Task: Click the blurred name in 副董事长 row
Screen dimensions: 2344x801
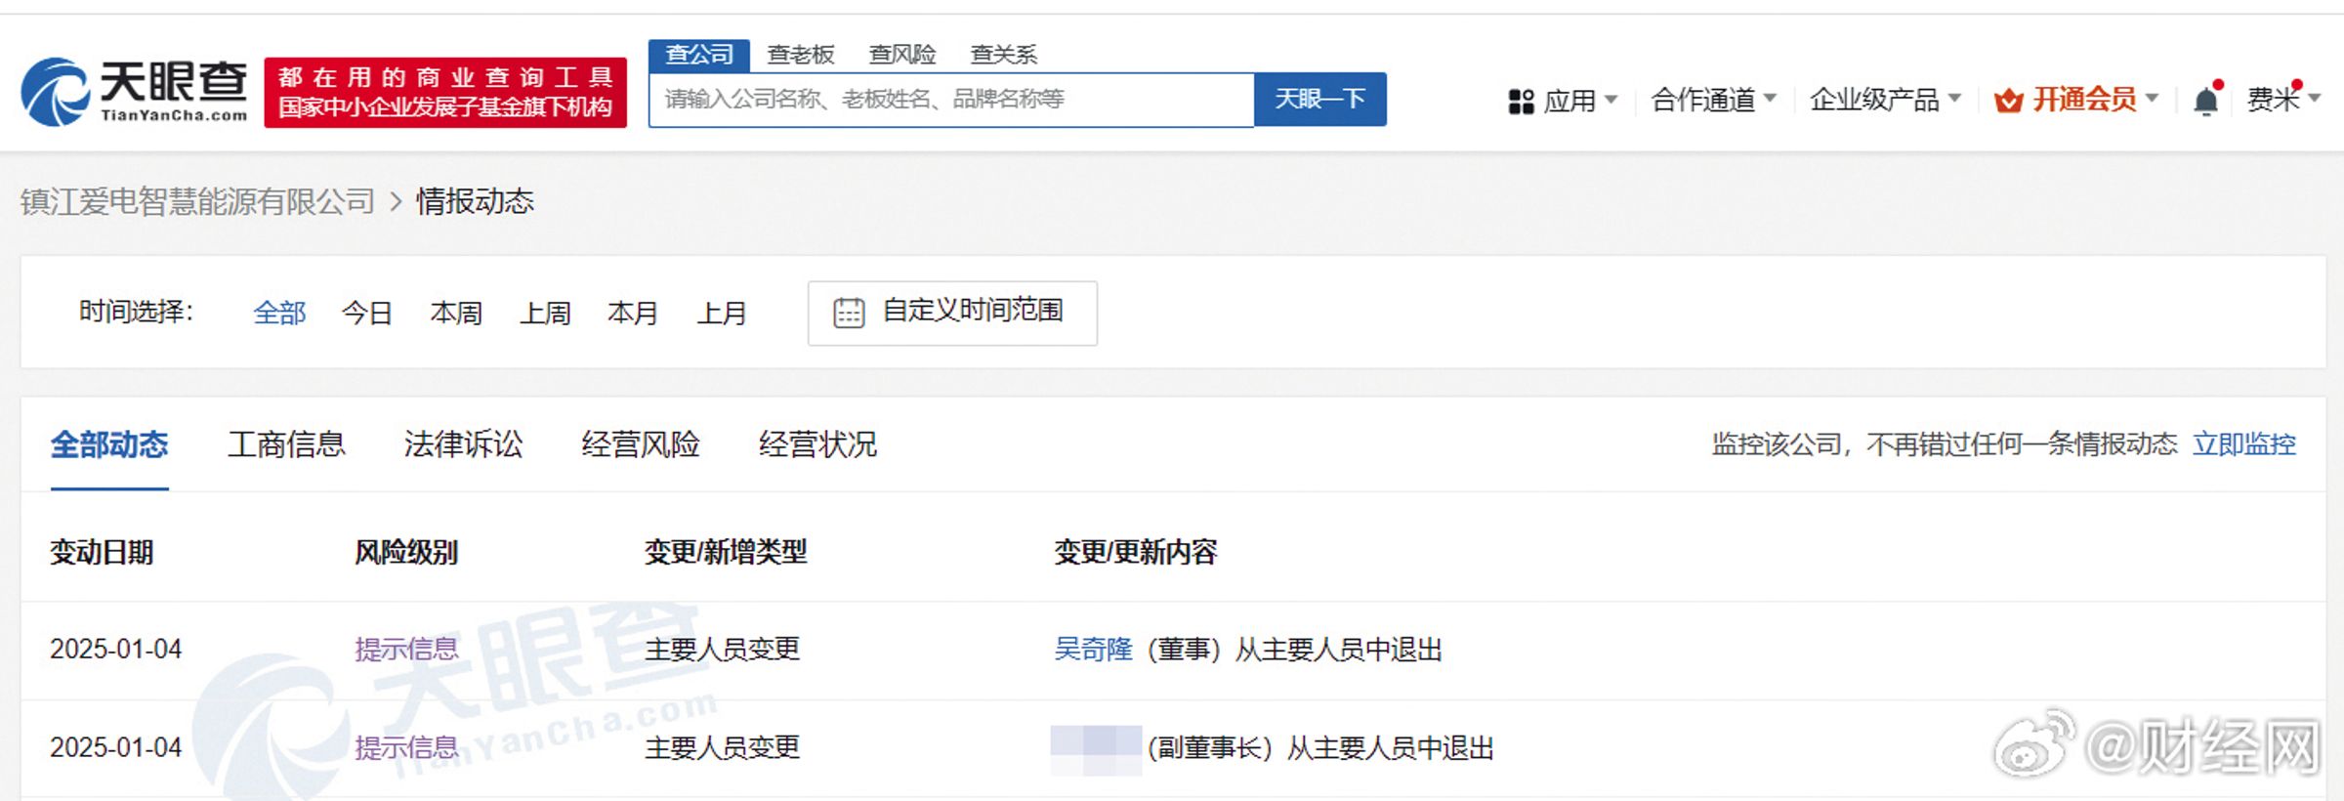Action: 1096,750
